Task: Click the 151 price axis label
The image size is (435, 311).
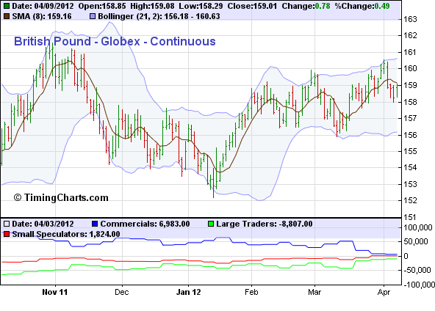Action: coord(410,217)
